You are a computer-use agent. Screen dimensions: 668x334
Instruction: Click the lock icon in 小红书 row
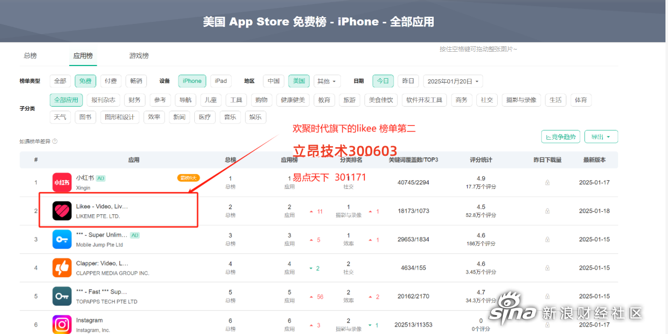click(548, 182)
